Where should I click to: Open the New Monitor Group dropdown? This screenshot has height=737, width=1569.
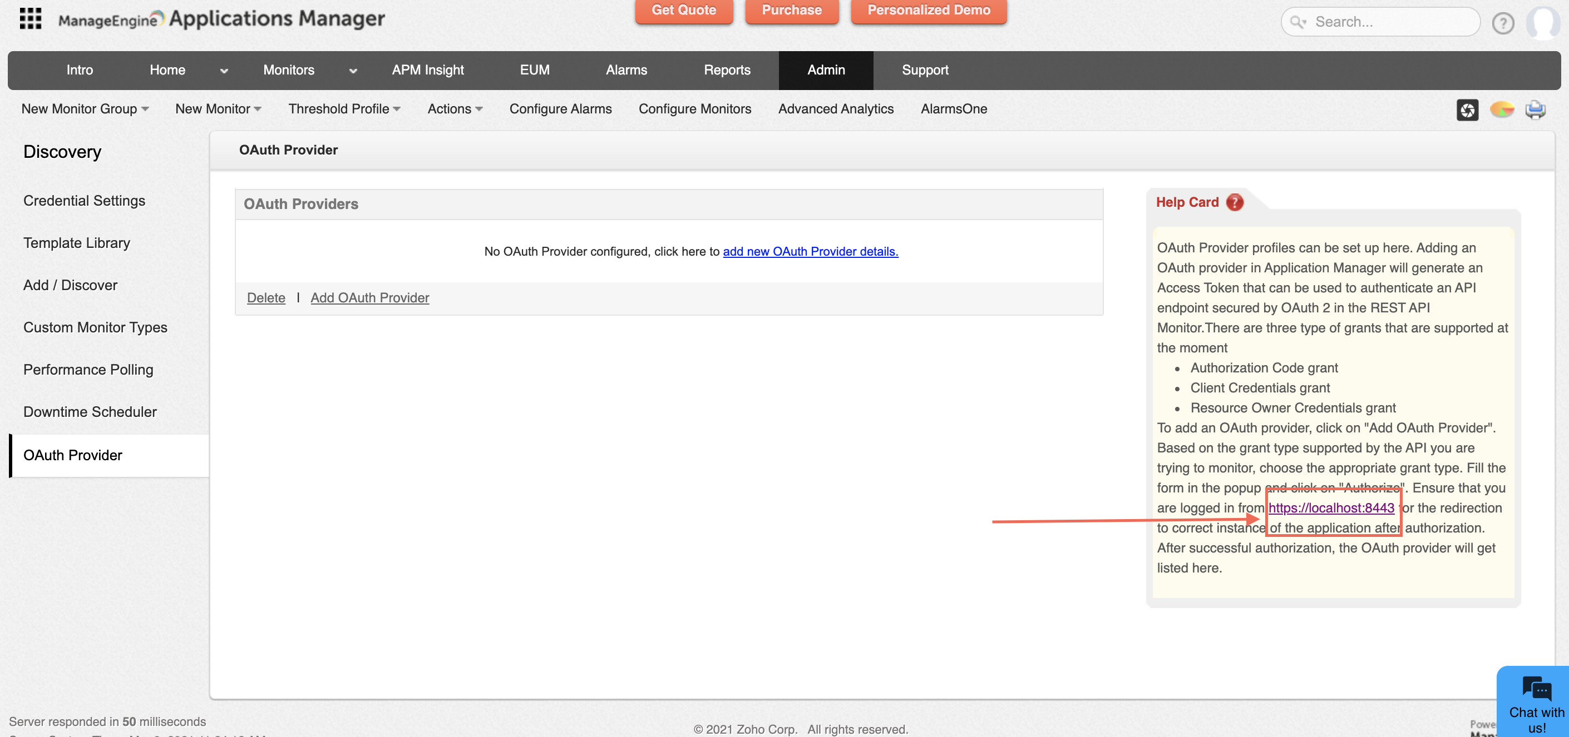85,109
